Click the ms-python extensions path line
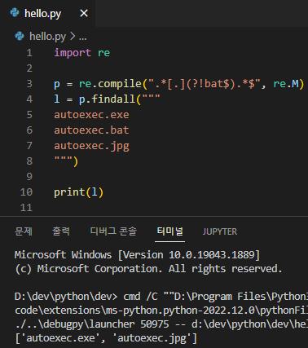 [161, 311]
